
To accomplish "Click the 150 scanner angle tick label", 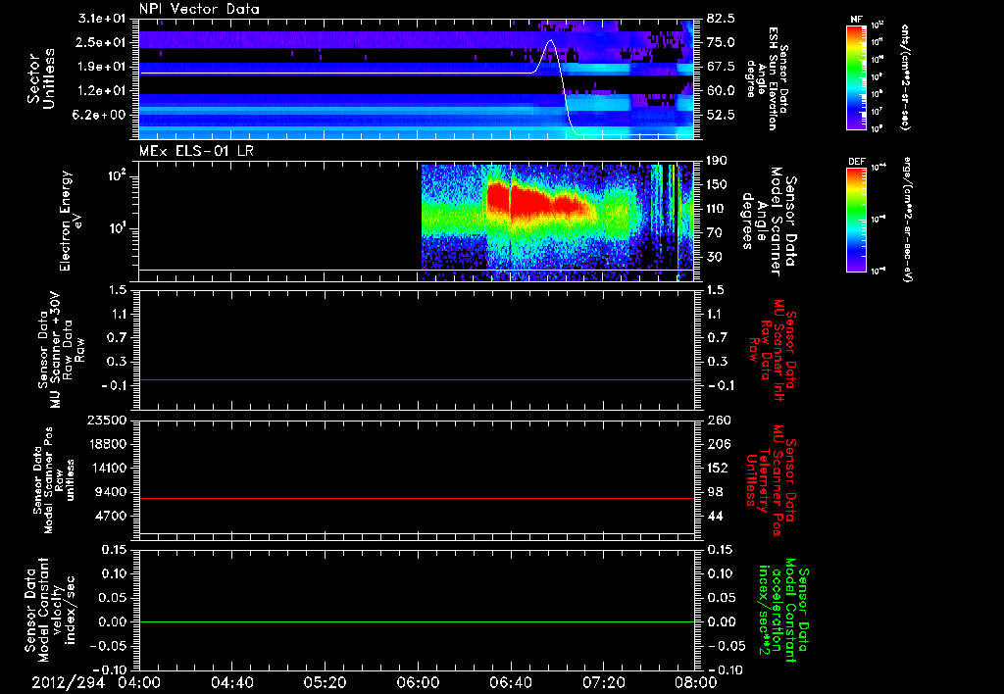I will [x=718, y=184].
